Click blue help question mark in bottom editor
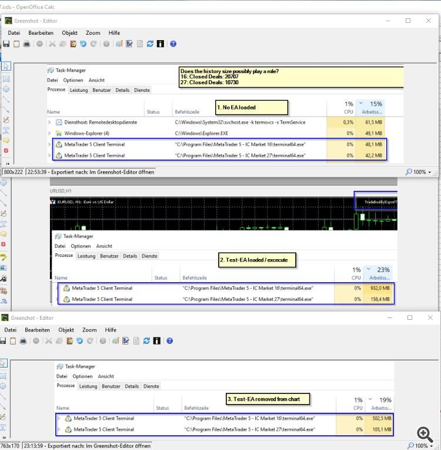 [x=169, y=341]
